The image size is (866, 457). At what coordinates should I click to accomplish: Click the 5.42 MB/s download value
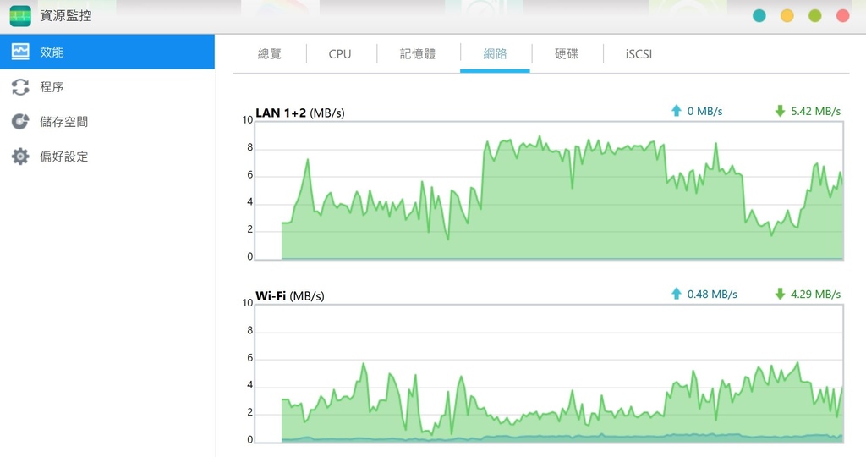click(816, 111)
